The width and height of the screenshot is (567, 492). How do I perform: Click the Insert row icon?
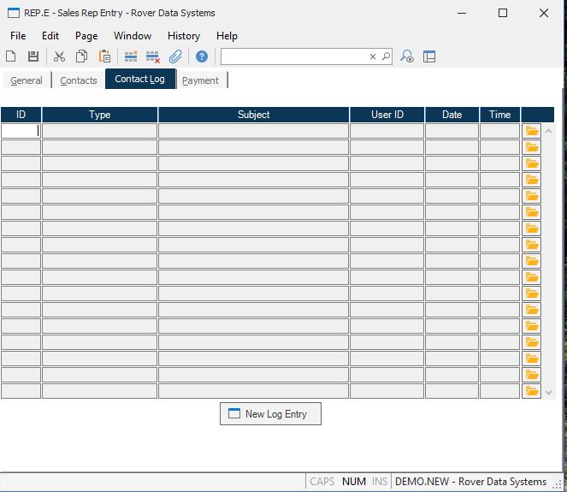(x=131, y=56)
